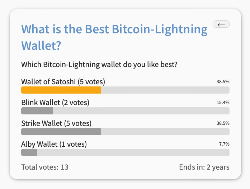Click the poll description question text

coord(100,65)
